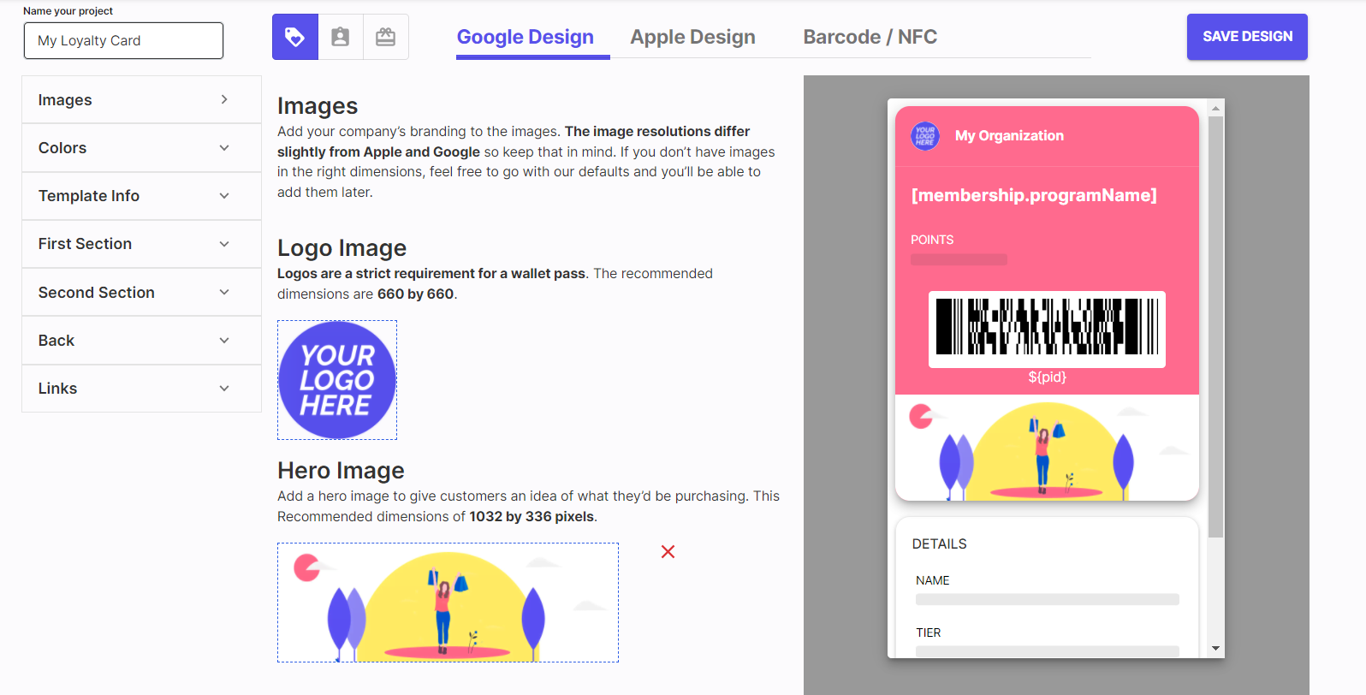Click the preview scrollbar down arrow
Image resolution: width=1366 pixels, height=695 pixels.
coord(1215,649)
